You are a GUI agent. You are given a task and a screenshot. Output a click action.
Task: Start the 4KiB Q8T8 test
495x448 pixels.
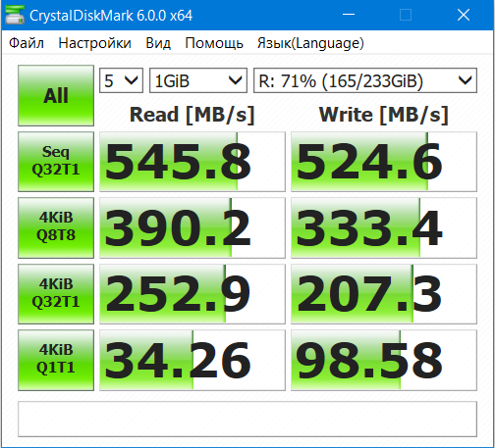point(56,227)
